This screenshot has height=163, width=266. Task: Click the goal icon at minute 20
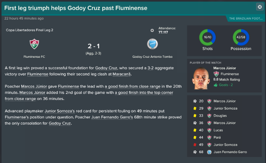(x=195, y=101)
